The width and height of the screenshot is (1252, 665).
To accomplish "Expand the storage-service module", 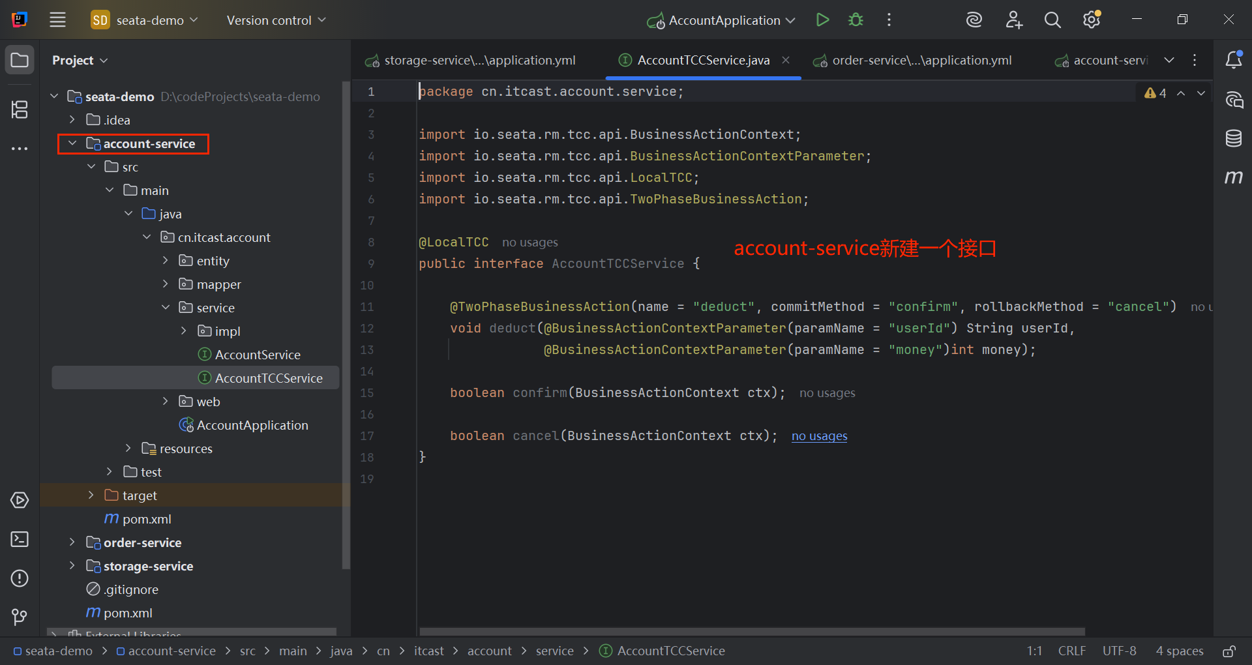I will click(x=72, y=566).
